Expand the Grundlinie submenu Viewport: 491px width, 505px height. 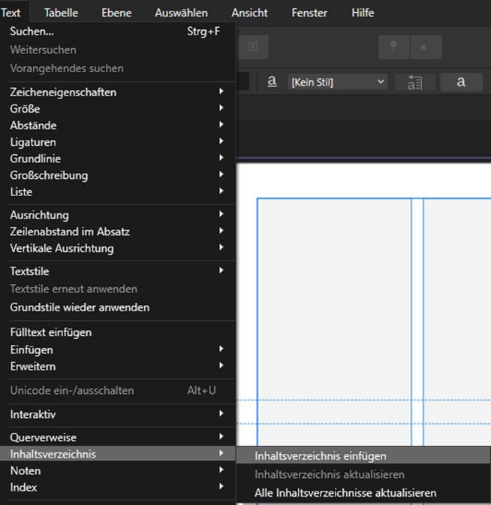tap(118, 159)
